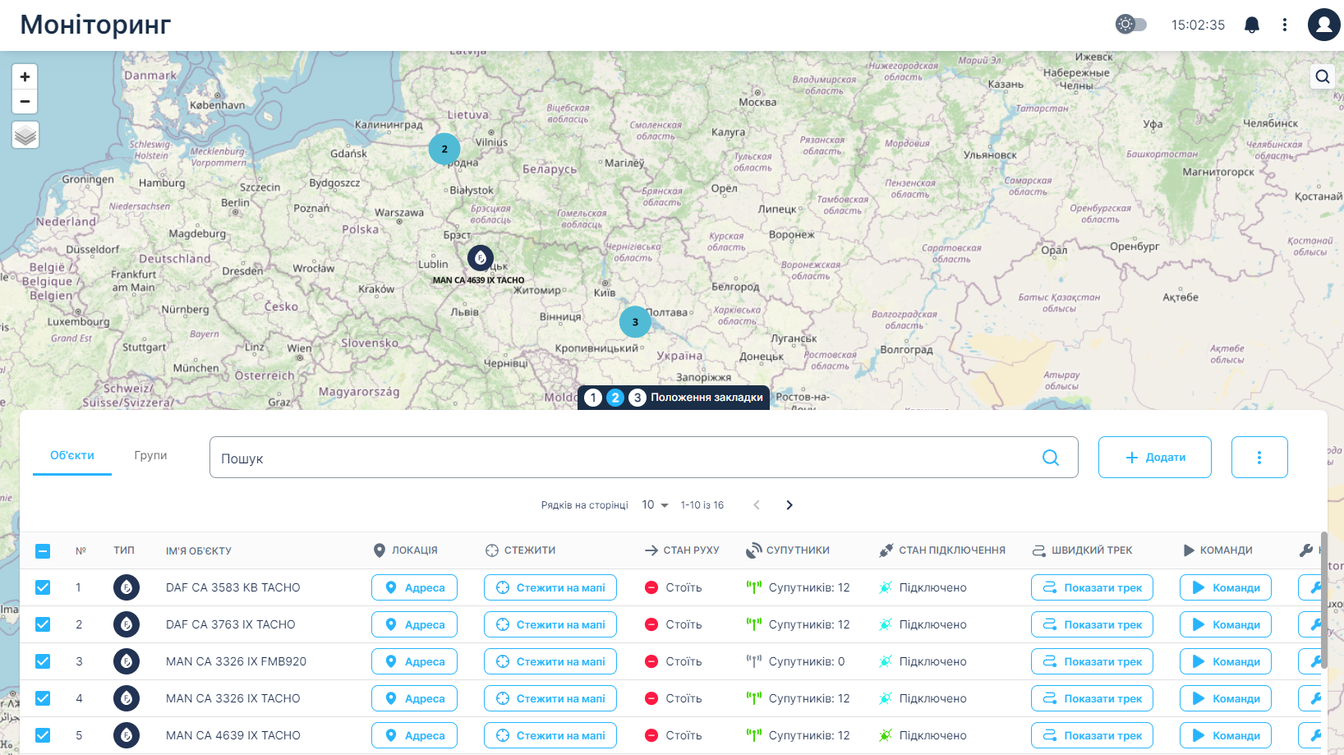Click Показати трек for DAF CA 3583 KB TACHO
This screenshot has width=1344, height=755.
coord(1092,587)
